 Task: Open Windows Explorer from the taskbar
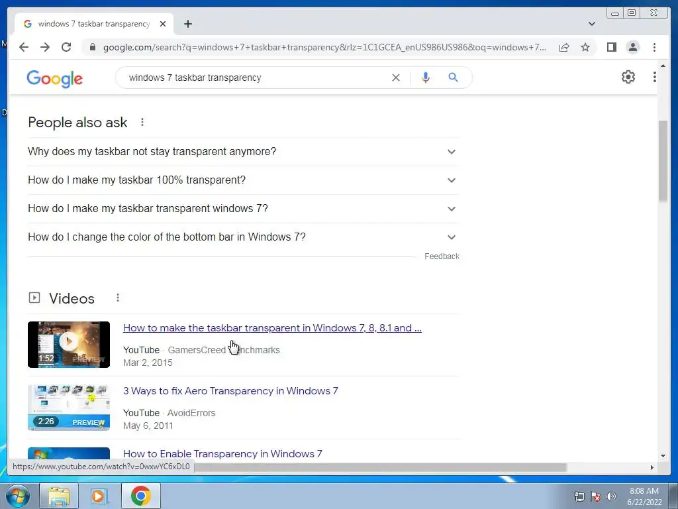(x=59, y=496)
